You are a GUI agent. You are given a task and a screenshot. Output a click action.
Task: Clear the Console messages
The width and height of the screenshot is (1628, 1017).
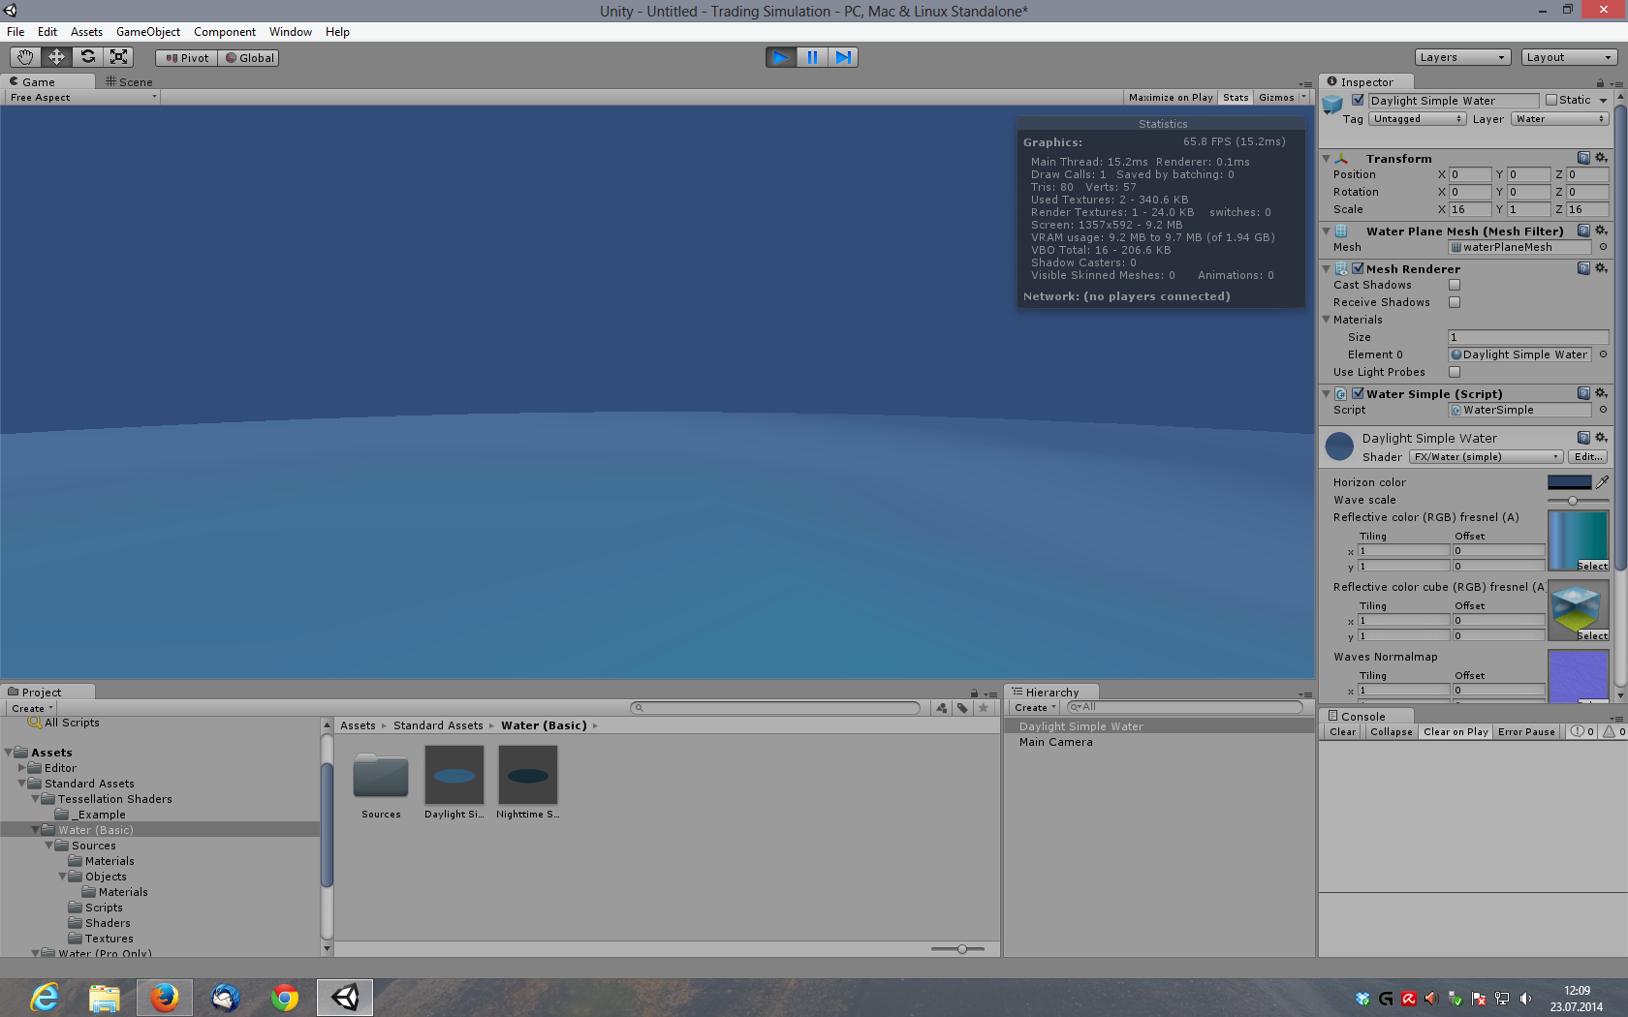tap(1341, 731)
